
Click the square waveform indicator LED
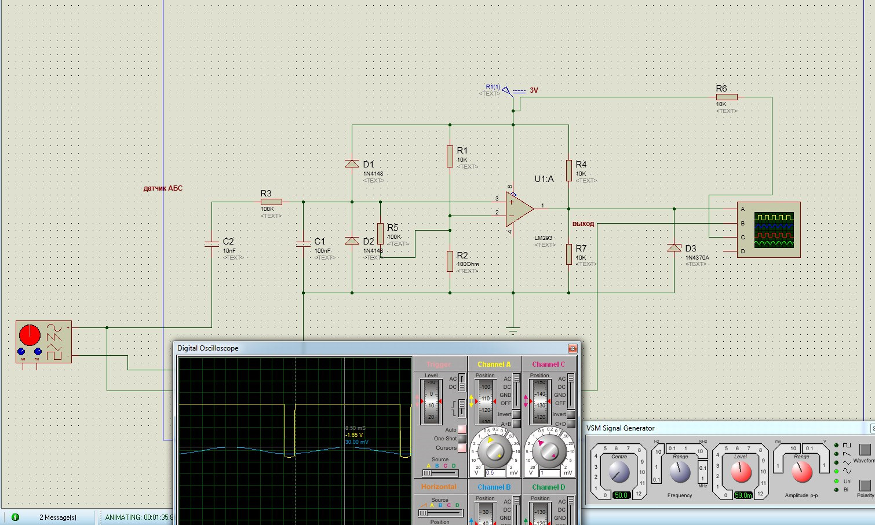[836, 445]
